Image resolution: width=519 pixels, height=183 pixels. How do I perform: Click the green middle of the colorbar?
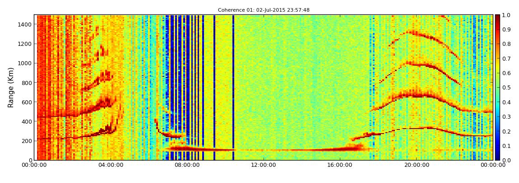point(497,87)
